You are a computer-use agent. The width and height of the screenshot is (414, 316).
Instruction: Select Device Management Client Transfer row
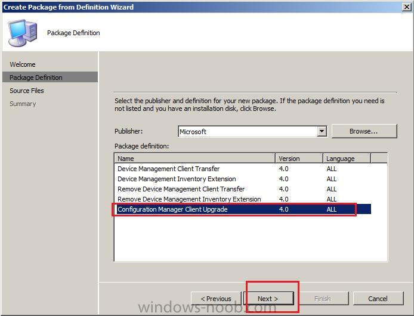click(x=243, y=169)
